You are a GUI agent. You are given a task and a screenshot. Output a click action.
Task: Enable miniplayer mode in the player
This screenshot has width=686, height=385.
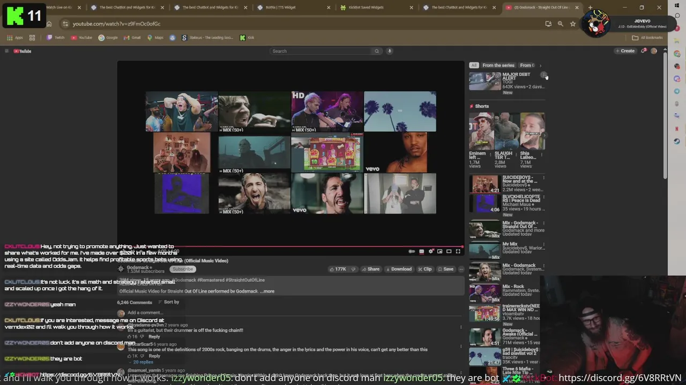[440, 251]
